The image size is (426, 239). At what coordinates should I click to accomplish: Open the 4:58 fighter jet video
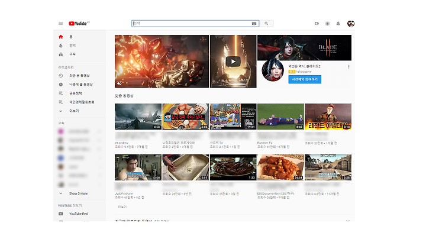tap(138, 117)
